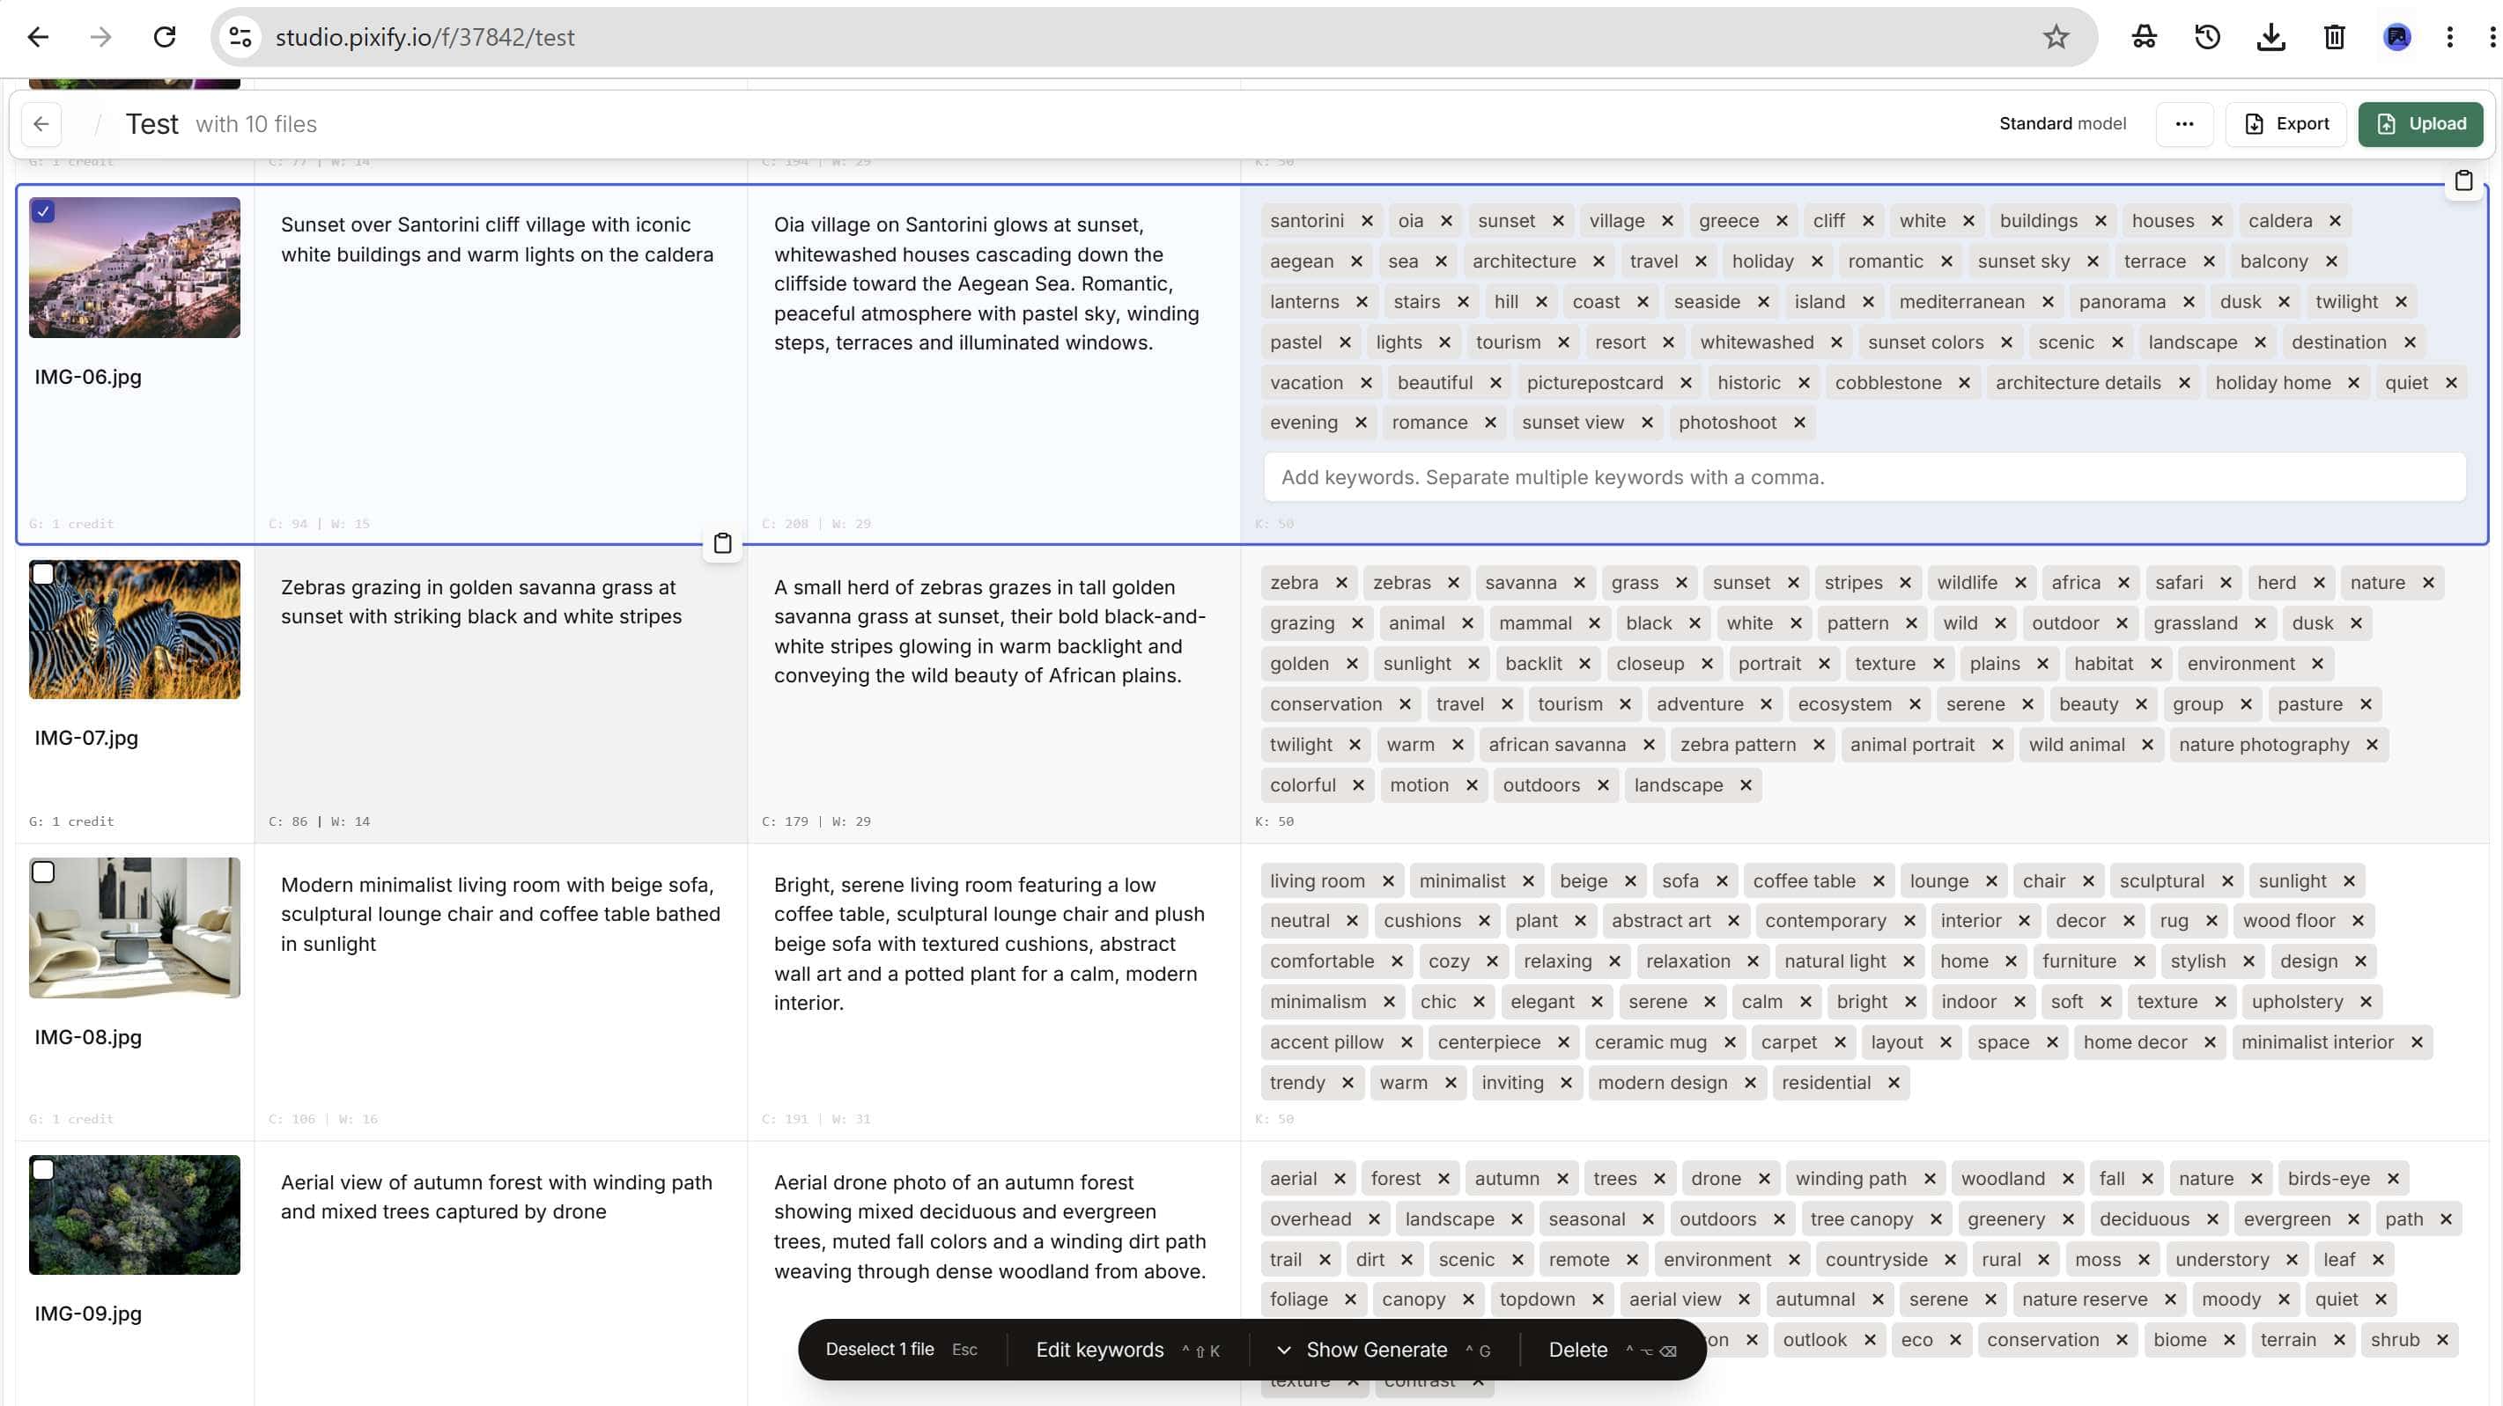Viewport: 2503px width, 1406px height.
Task: Open the browser history clock icon
Action: tap(2207, 37)
